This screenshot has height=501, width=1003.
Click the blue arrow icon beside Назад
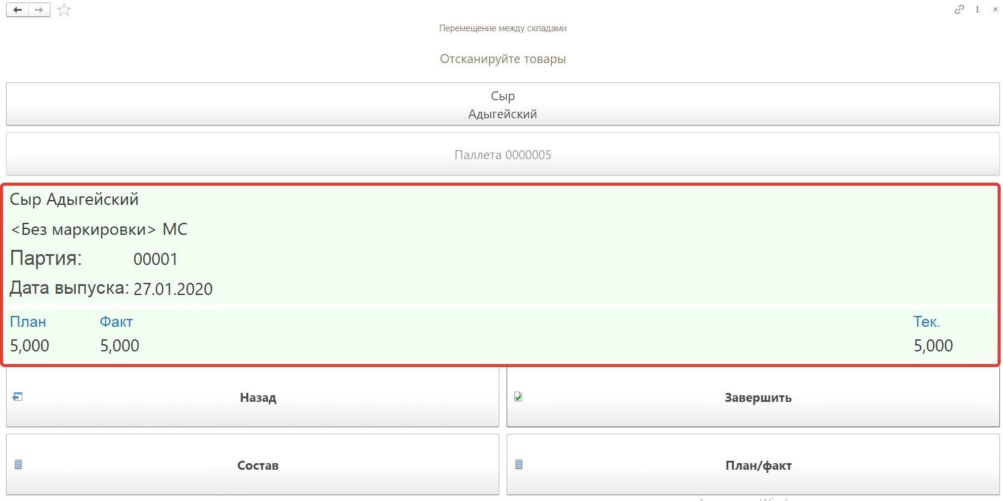click(18, 396)
